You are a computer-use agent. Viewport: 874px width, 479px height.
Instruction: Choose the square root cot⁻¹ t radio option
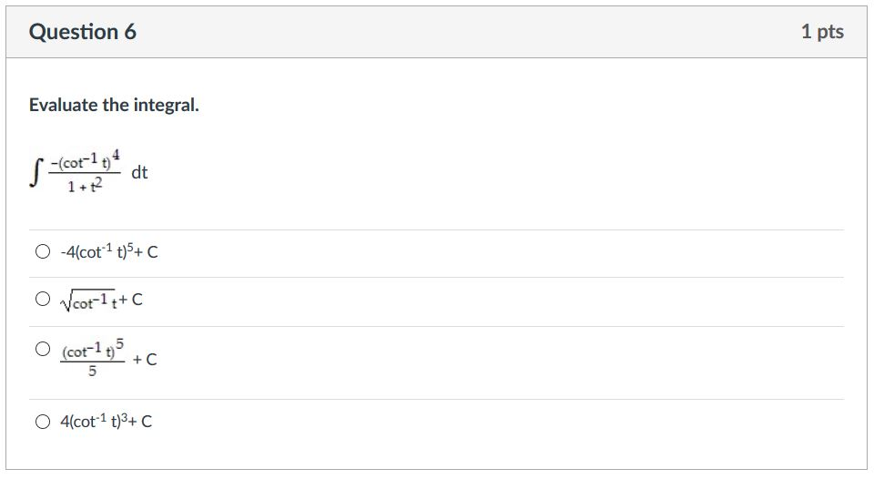[x=43, y=298]
